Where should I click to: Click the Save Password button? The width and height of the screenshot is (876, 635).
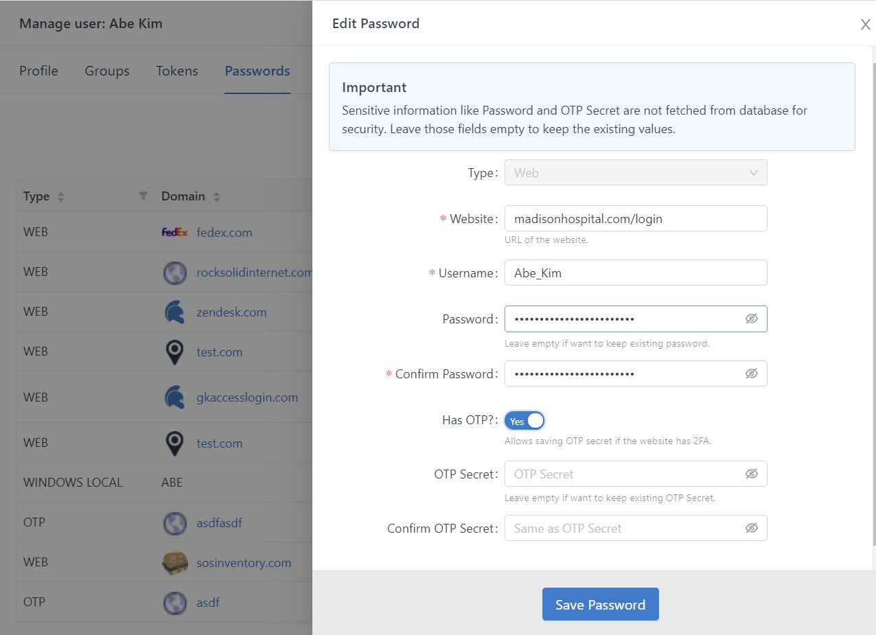tap(600, 604)
